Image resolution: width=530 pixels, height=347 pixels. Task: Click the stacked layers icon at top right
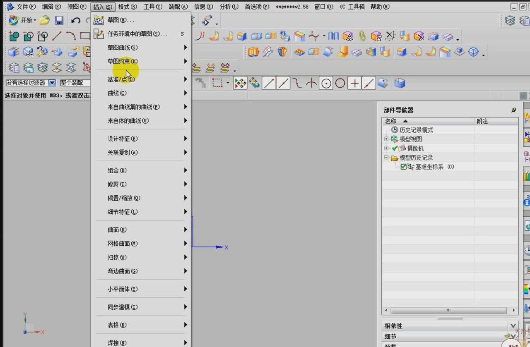[510, 21]
